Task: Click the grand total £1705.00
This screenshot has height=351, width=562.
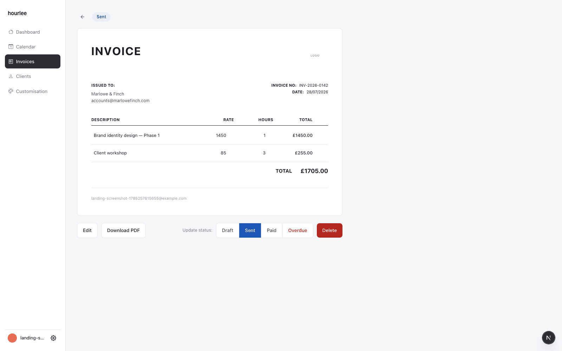Action: [314, 171]
